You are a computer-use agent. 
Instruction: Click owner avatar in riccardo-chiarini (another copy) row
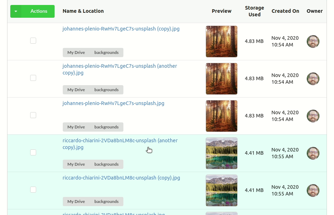[x=313, y=153]
